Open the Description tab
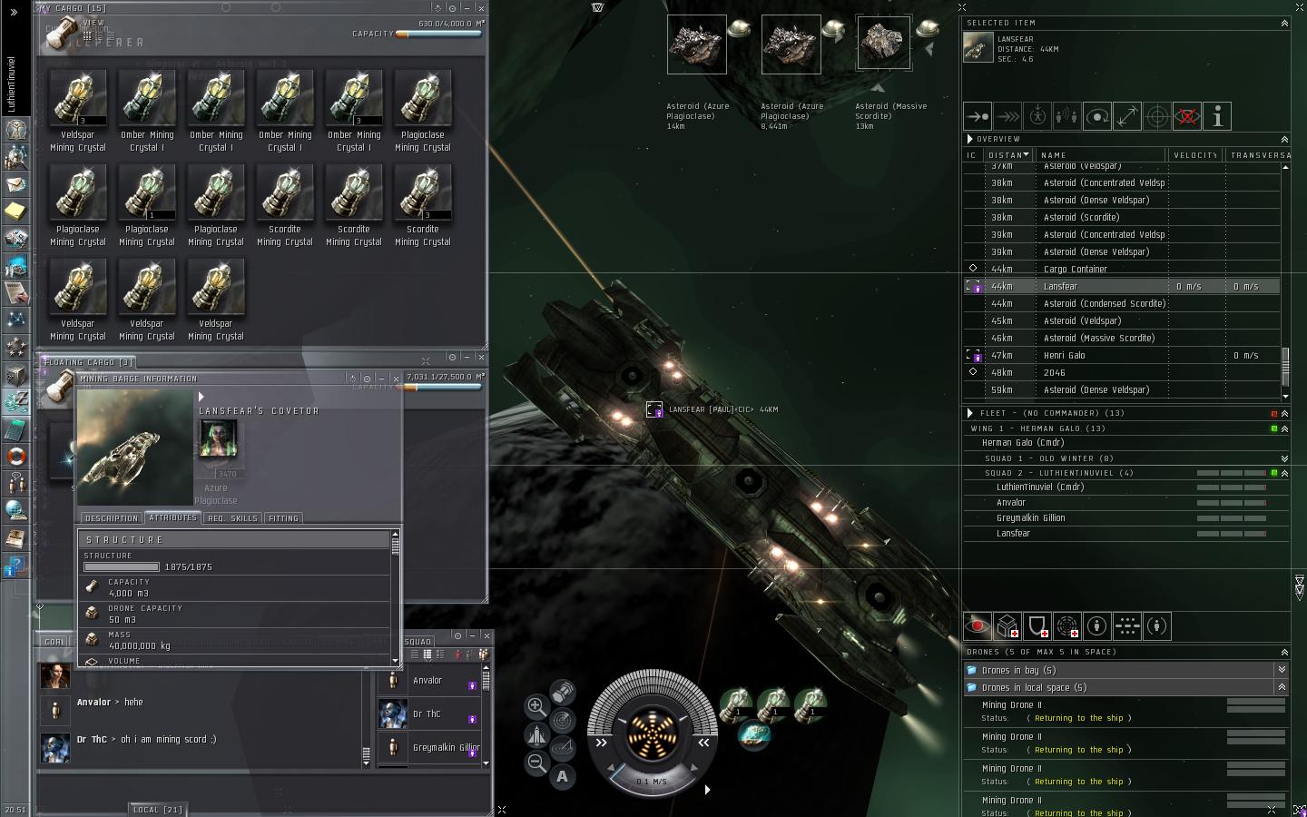 [112, 518]
